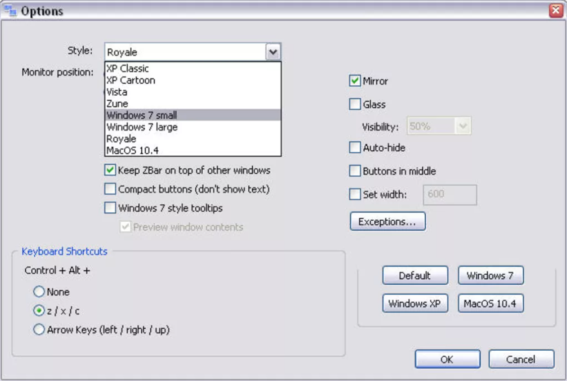Click the Set width 600 field
Screen dimensions: 567x381
[x=450, y=194]
